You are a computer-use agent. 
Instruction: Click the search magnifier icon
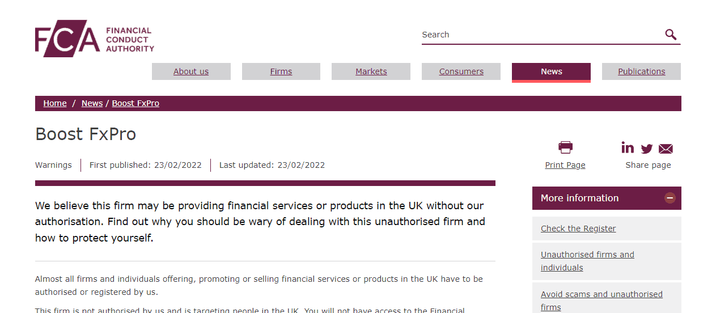(671, 35)
